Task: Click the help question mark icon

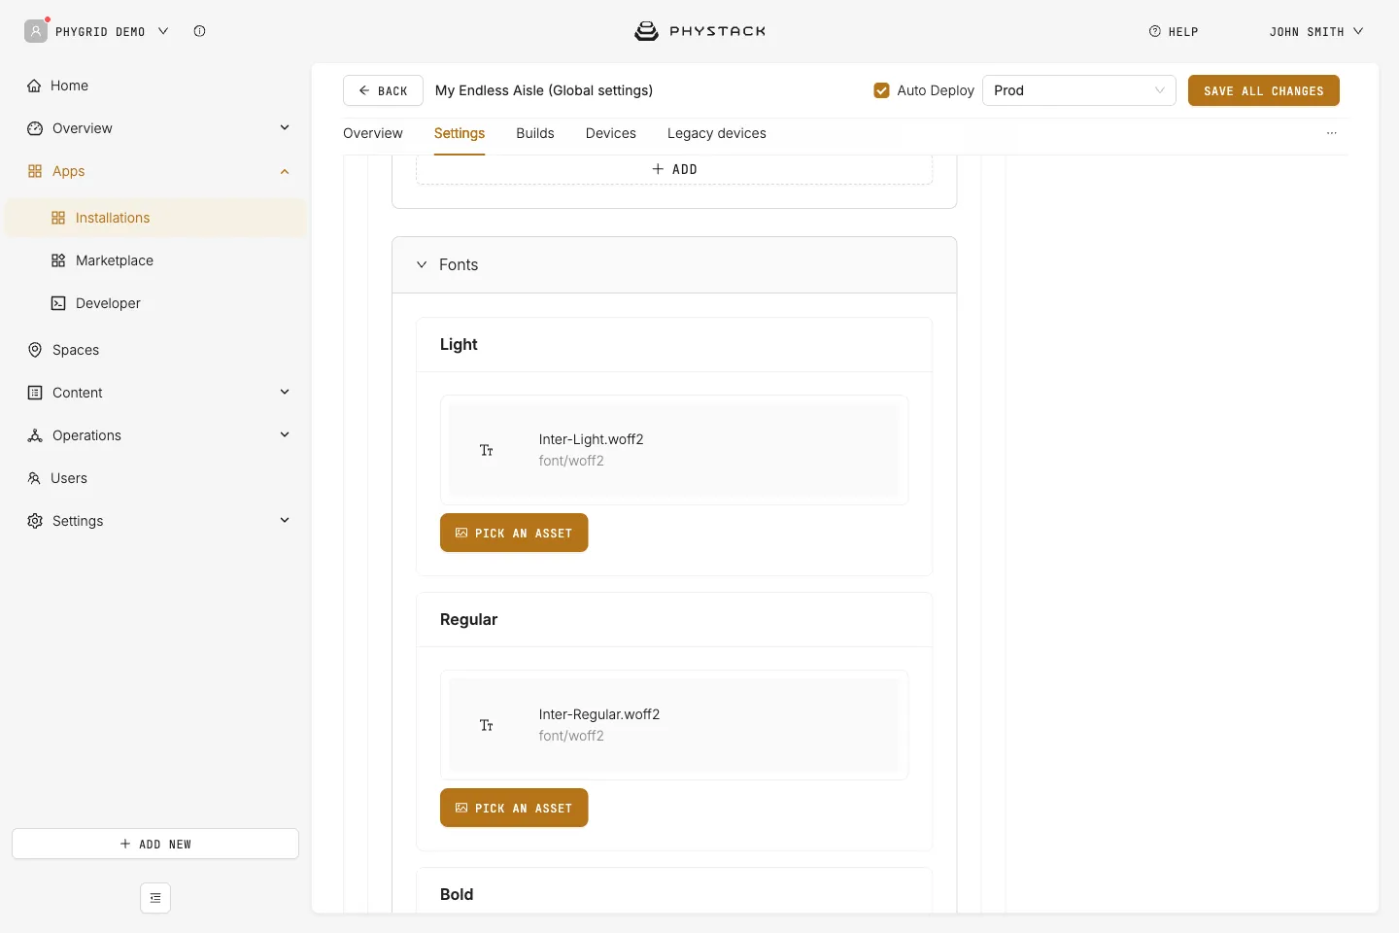Action: tap(1155, 31)
